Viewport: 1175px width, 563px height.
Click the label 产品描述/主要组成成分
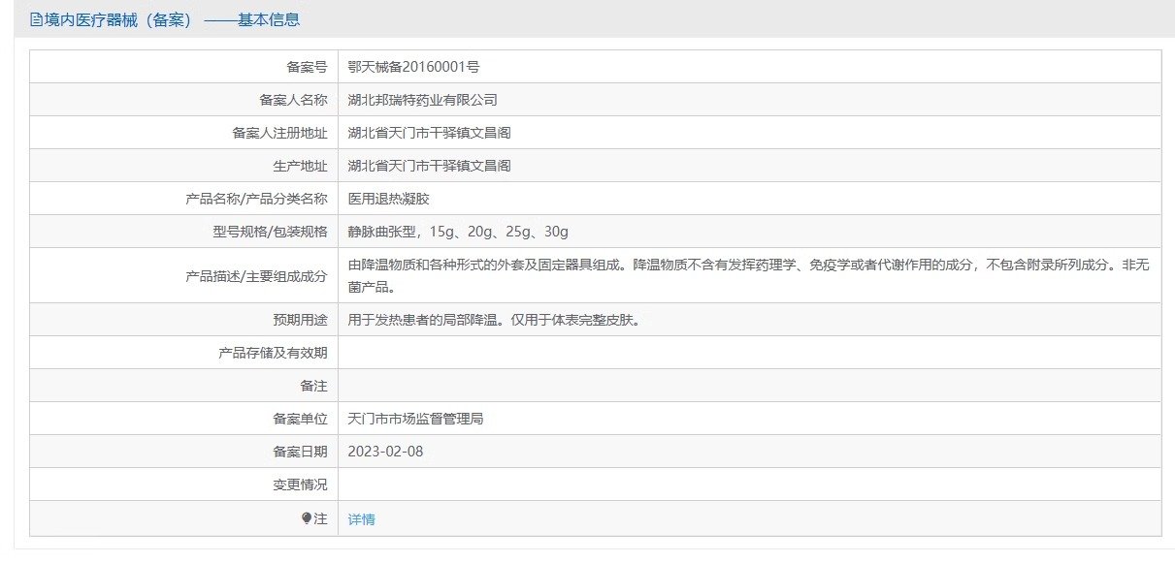(256, 275)
